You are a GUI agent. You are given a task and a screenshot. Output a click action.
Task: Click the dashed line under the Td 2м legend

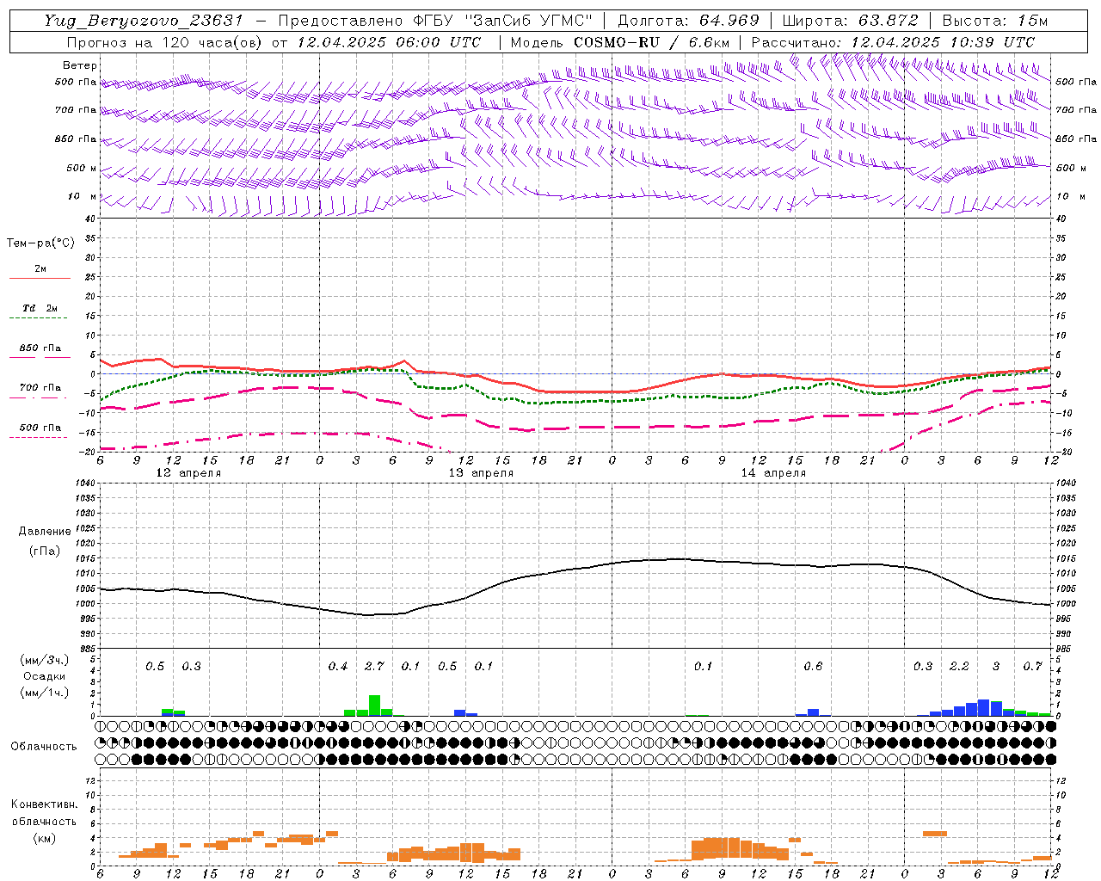tap(40, 318)
